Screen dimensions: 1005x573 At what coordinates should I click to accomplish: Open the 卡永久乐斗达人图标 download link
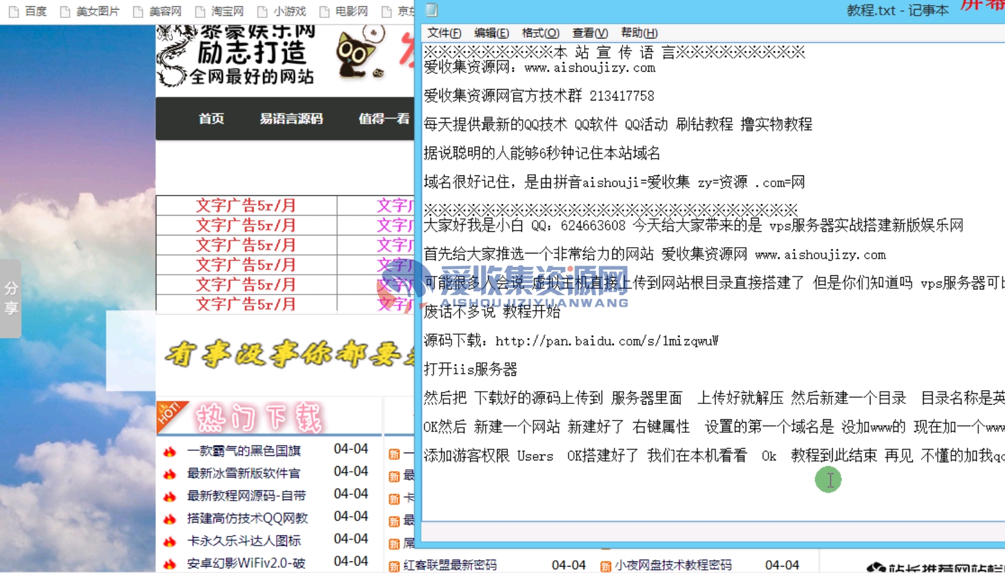244,540
